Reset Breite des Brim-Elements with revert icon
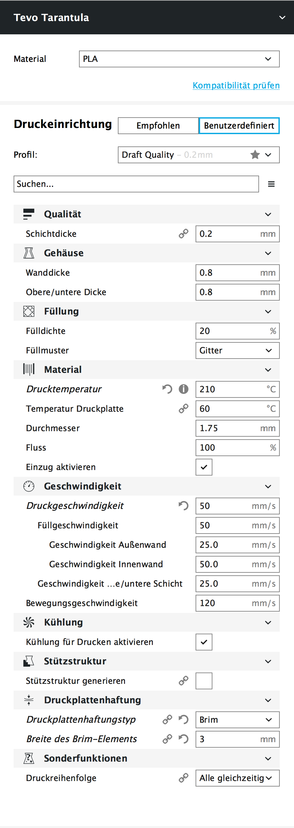This screenshot has width=294, height=828. coord(184,739)
